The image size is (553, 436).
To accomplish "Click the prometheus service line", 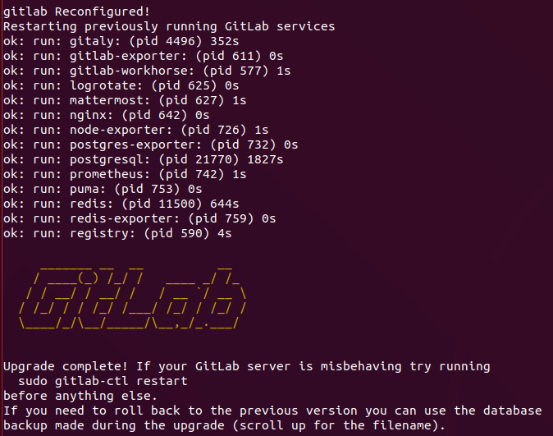I will click(125, 174).
